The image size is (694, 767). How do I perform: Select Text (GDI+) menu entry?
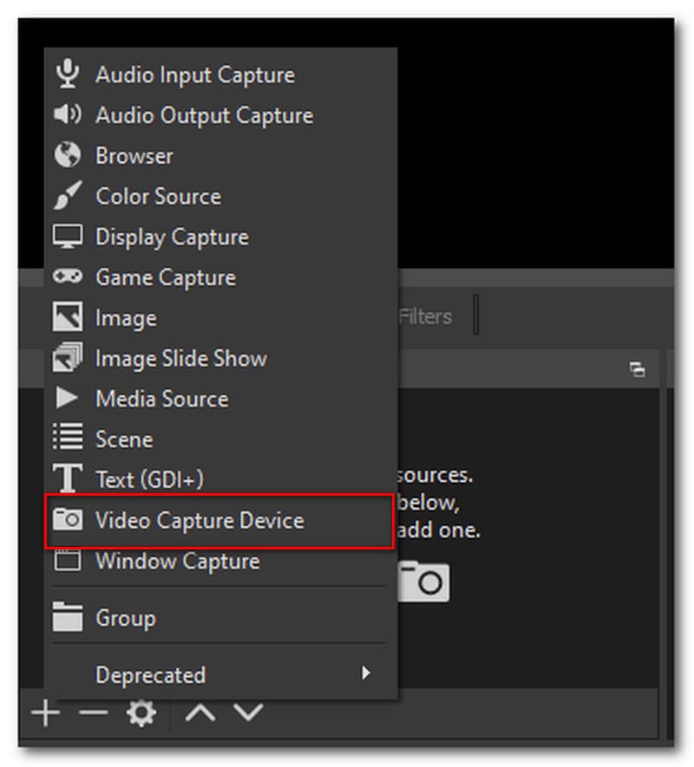coord(220,479)
